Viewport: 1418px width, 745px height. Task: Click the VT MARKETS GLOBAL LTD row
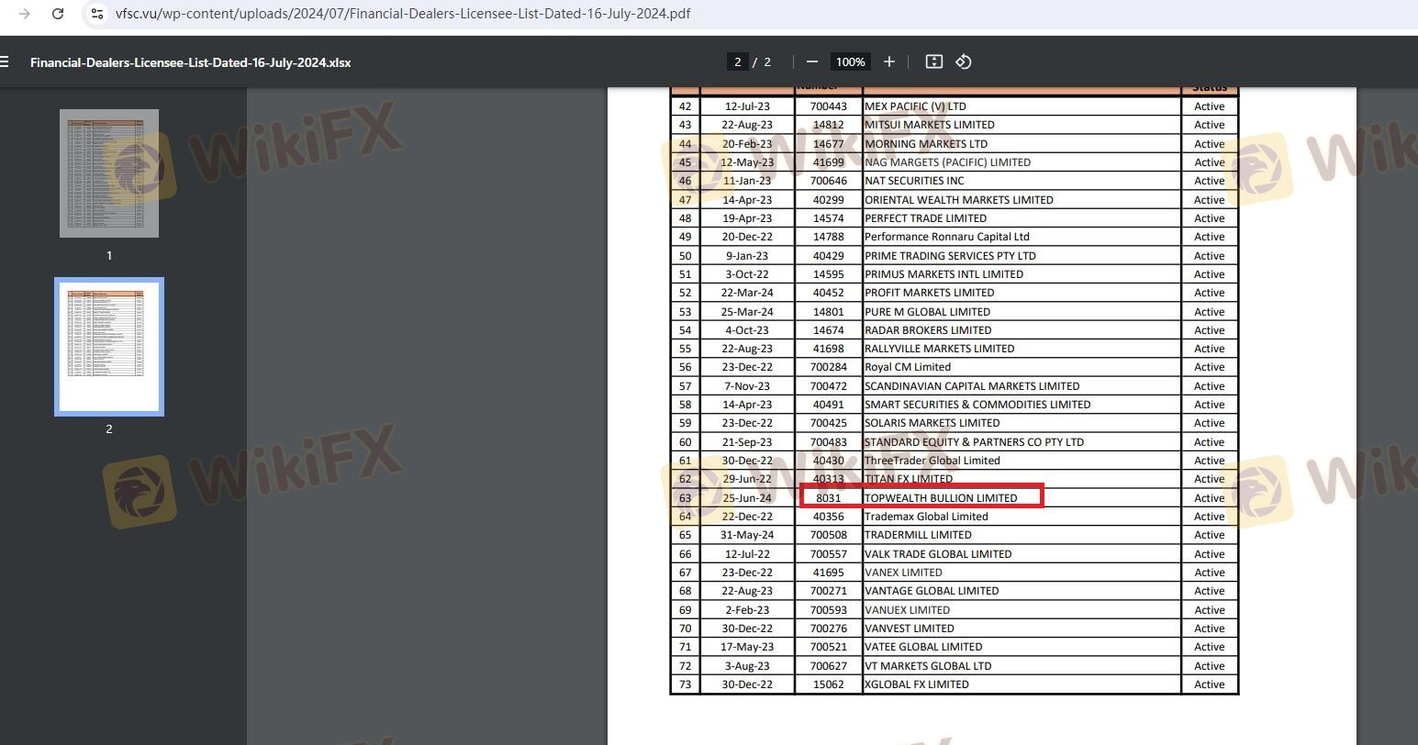coord(927,666)
